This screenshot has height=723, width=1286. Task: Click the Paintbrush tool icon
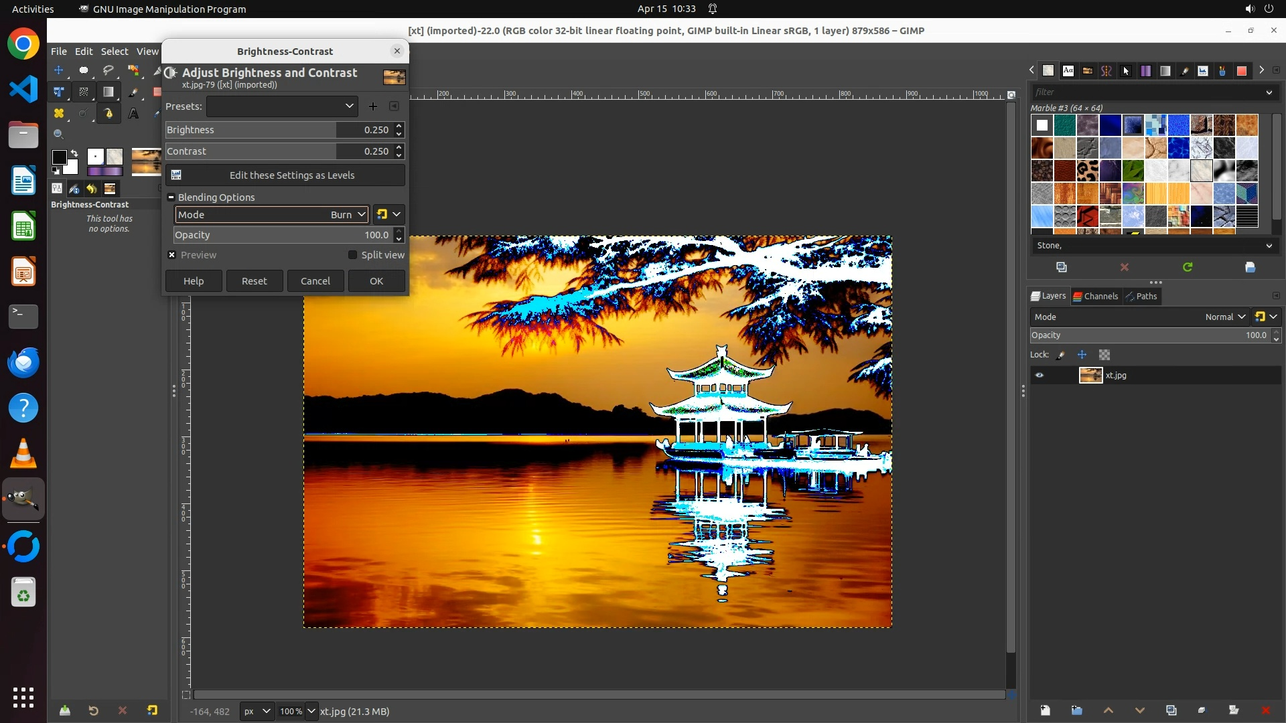tap(133, 92)
